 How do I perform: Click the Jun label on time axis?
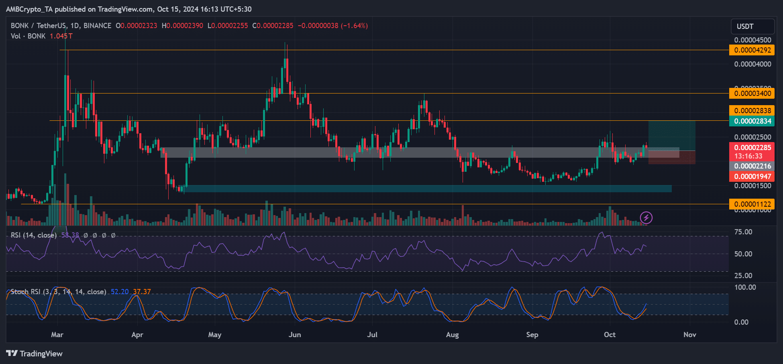click(x=295, y=335)
